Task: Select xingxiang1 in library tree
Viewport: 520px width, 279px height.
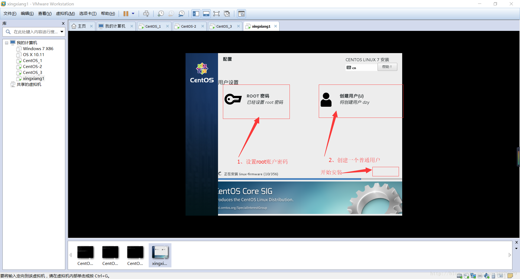Action: click(x=33, y=79)
